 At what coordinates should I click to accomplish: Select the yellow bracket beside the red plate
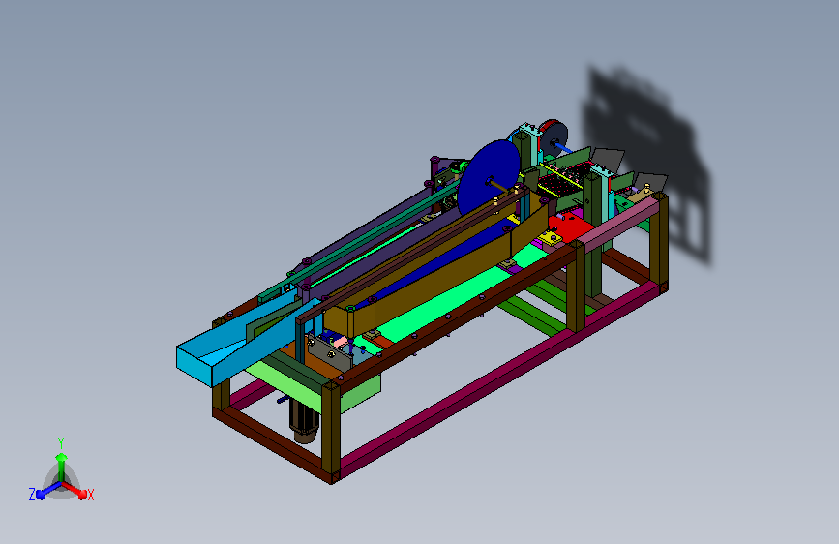pos(550,236)
